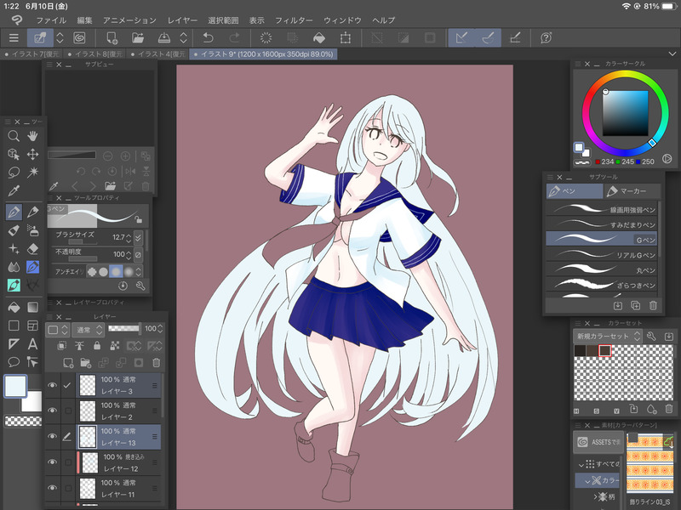Switch to the マーカー sub tool tab
The height and width of the screenshot is (510, 681).
point(632,191)
